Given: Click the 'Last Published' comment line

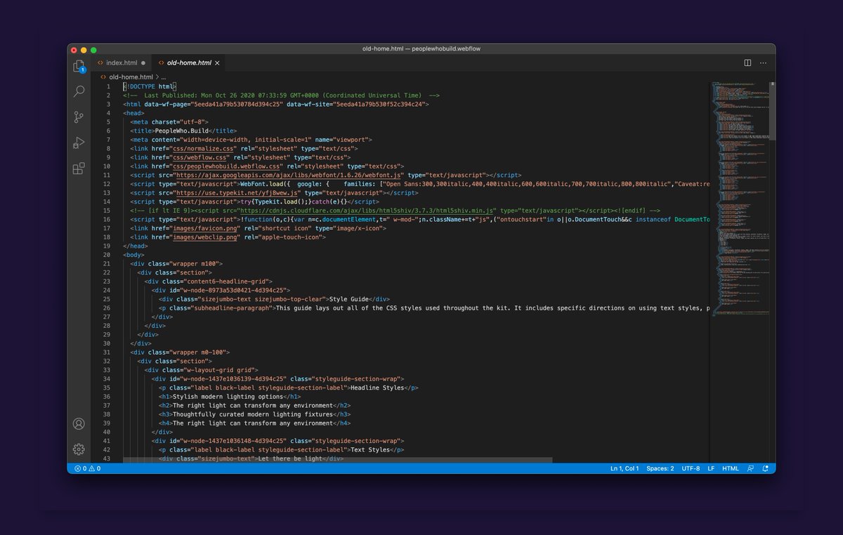Looking at the screenshot, I should point(282,95).
